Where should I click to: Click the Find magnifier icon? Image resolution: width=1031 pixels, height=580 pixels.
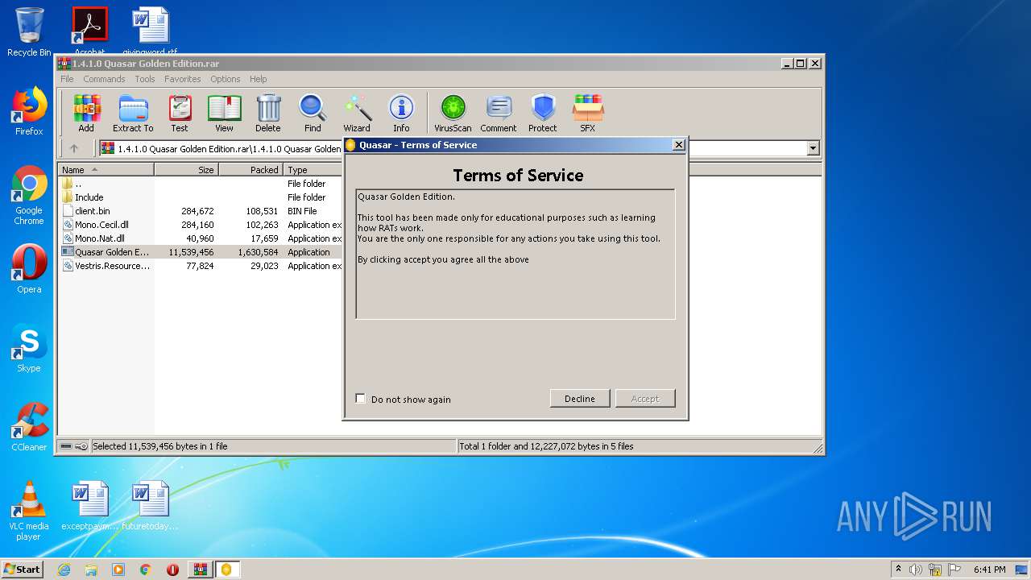point(313,114)
